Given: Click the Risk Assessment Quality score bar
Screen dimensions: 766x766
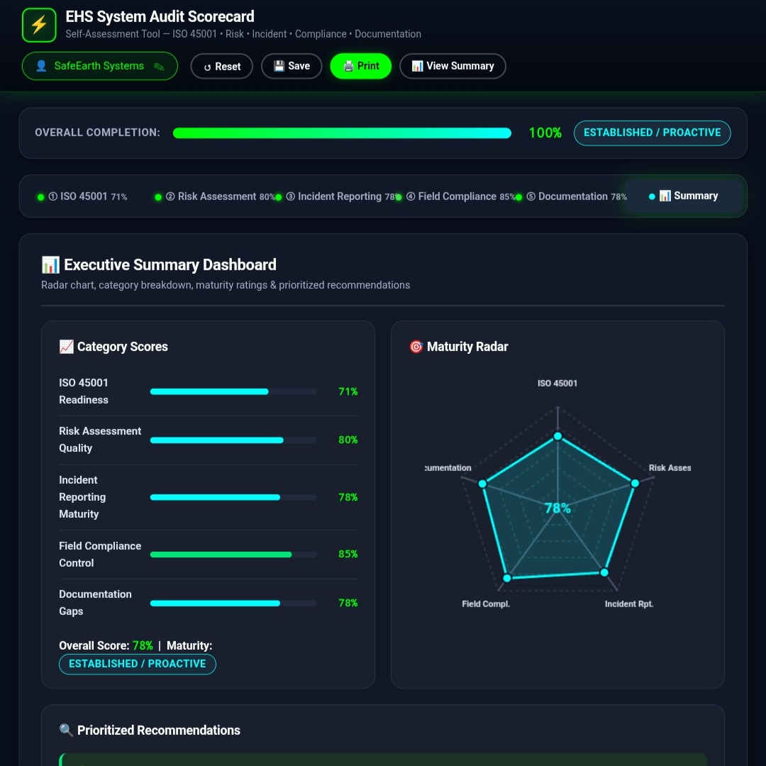Looking at the screenshot, I should click(x=233, y=440).
